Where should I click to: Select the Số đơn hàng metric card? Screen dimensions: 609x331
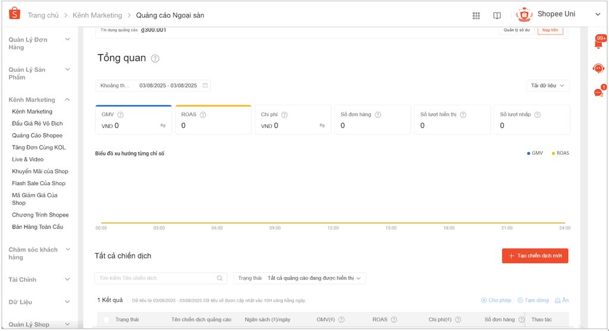tap(372, 120)
